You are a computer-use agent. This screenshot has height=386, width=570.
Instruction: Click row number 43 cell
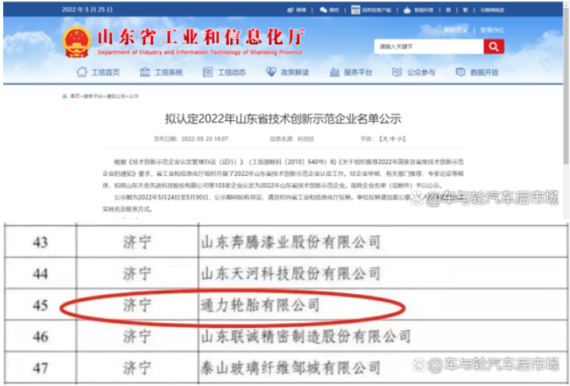[x=40, y=242]
